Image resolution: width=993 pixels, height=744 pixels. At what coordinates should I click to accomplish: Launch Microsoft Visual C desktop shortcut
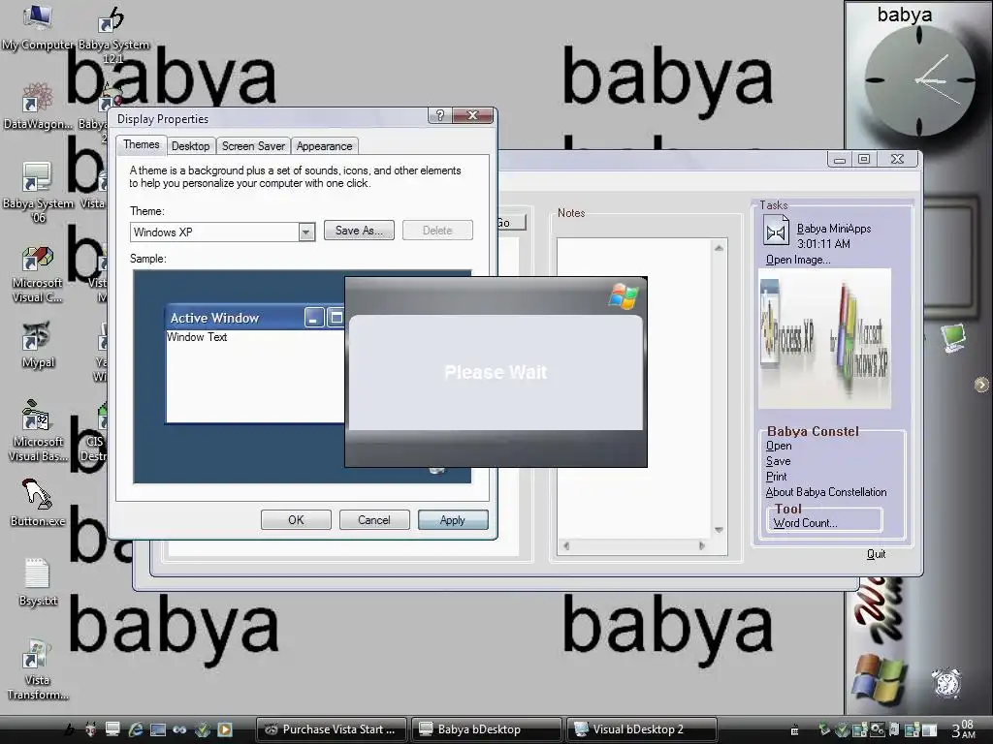pos(37,273)
